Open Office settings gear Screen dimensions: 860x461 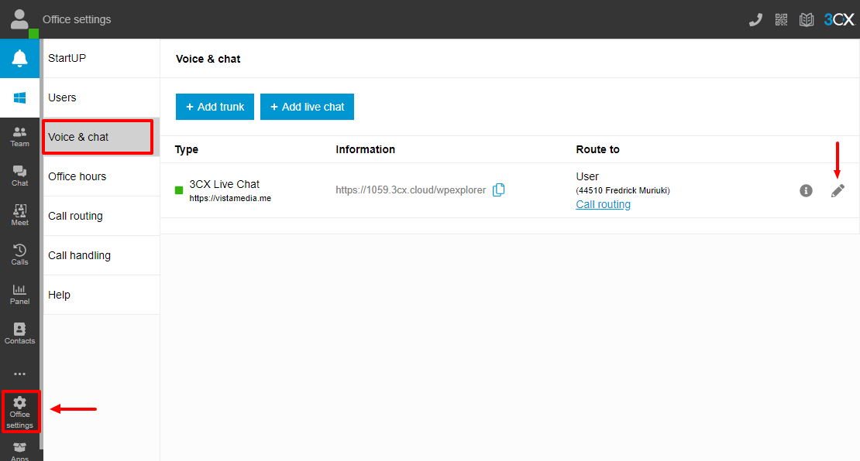click(x=20, y=411)
